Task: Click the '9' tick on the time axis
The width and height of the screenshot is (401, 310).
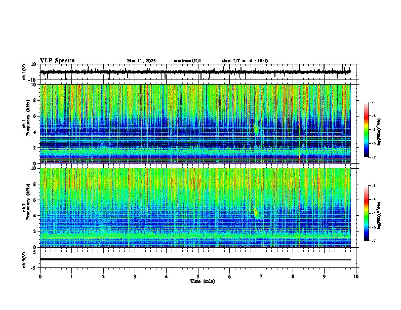Action: point(324,277)
